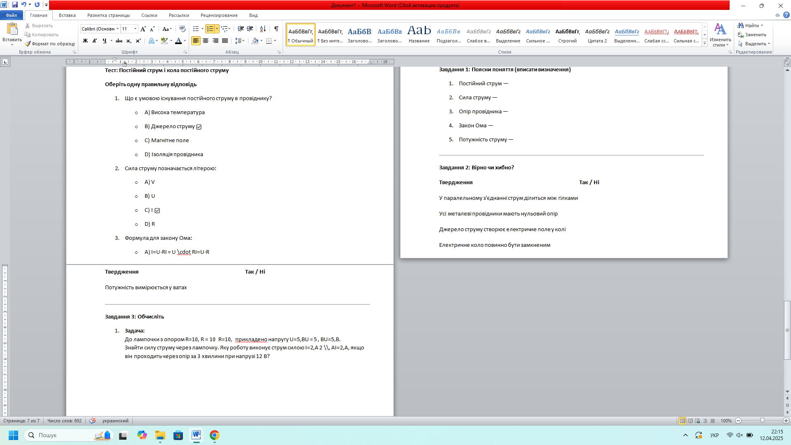
Task: Open the numbered list dropdown arrow
Action: [217, 29]
